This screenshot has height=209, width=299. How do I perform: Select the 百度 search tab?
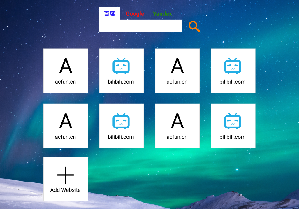tap(110, 13)
